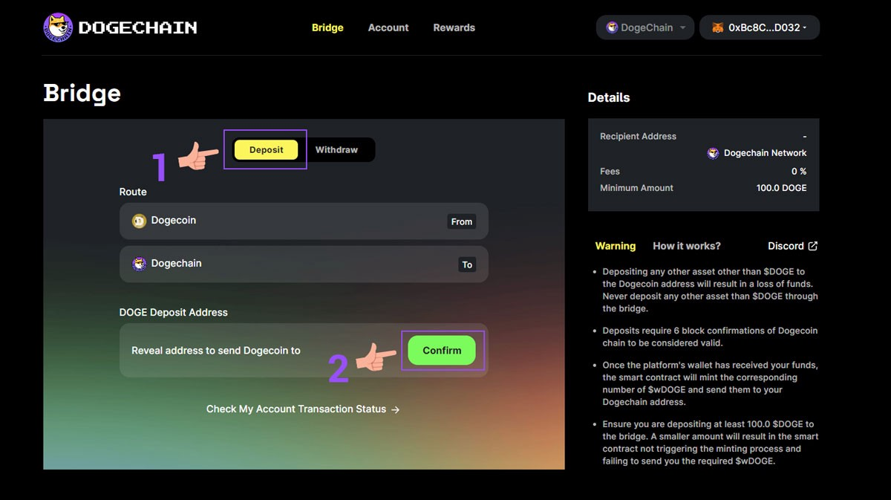Viewport: 891px width, 500px height.
Task: Click the arrow after Transaction Status link
Action: tap(395, 409)
